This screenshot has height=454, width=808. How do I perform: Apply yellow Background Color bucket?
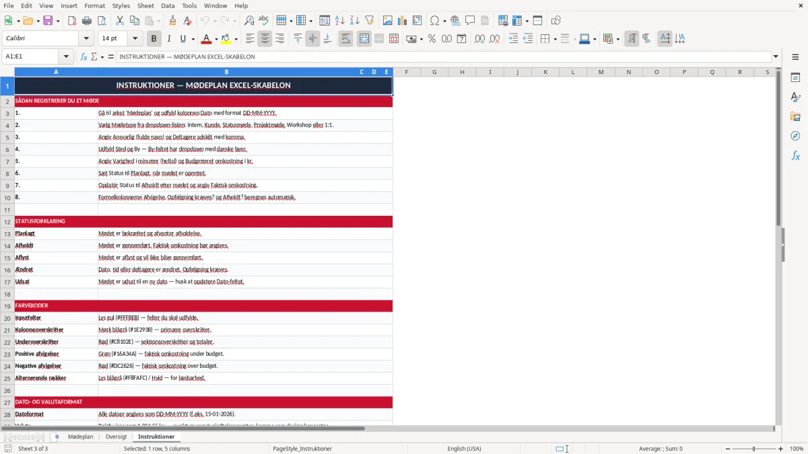226,39
